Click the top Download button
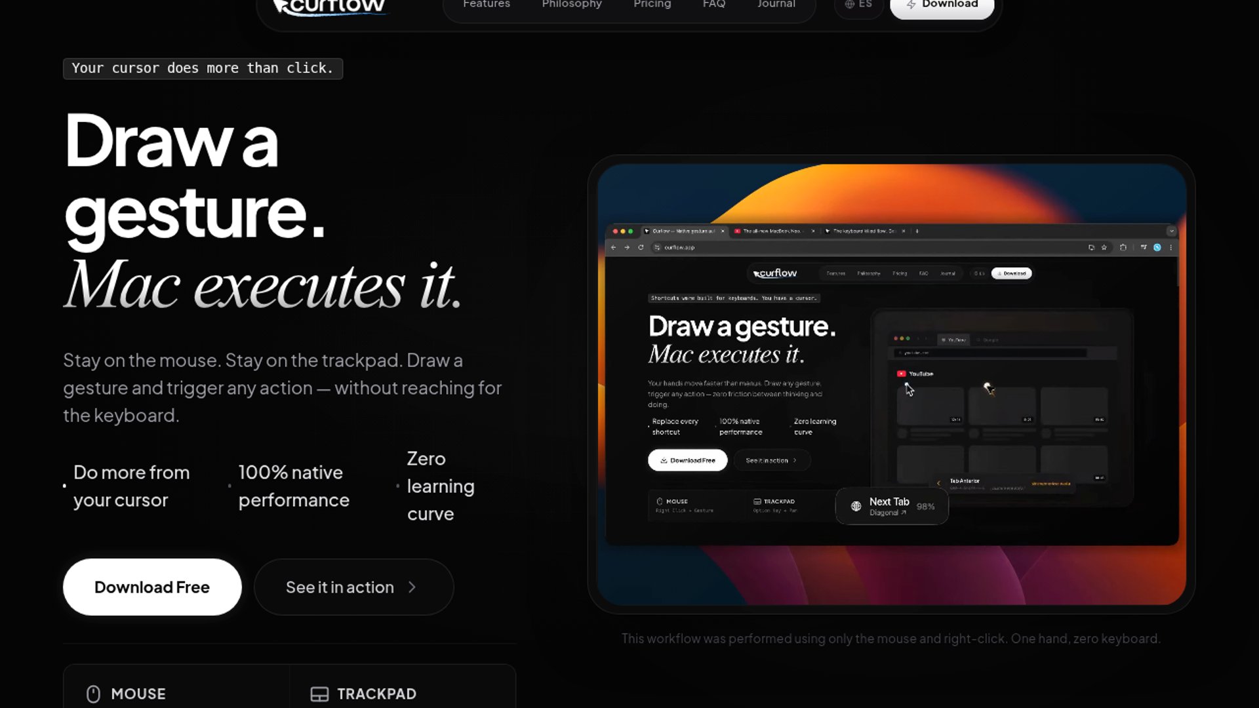The height and width of the screenshot is (708, 1259). point(942,5)
